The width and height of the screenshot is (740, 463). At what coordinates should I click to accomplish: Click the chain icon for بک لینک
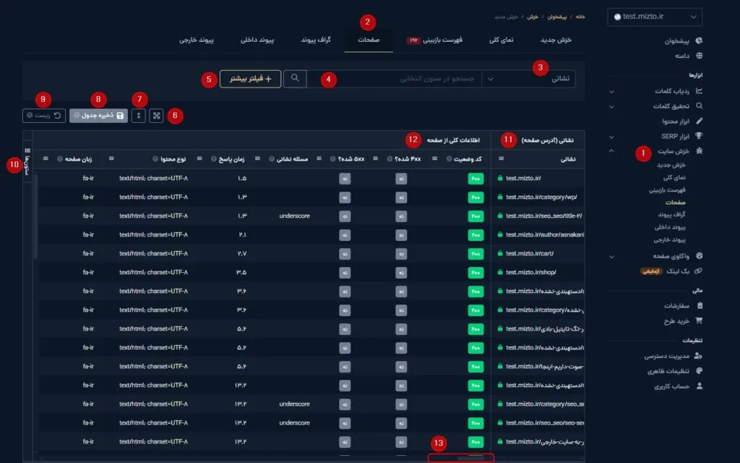click(699, 271)
